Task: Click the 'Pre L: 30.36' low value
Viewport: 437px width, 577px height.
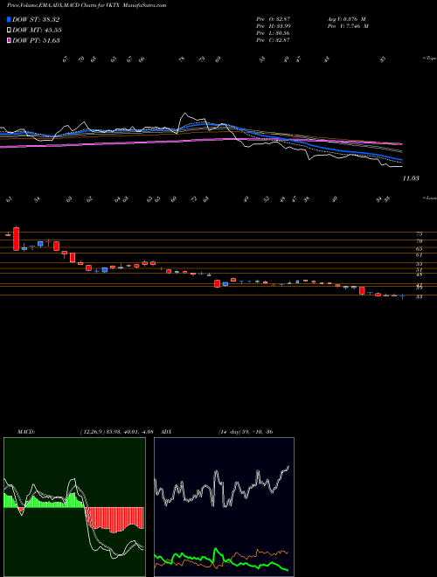Action: pyautogui.click(x=274, y=32)
